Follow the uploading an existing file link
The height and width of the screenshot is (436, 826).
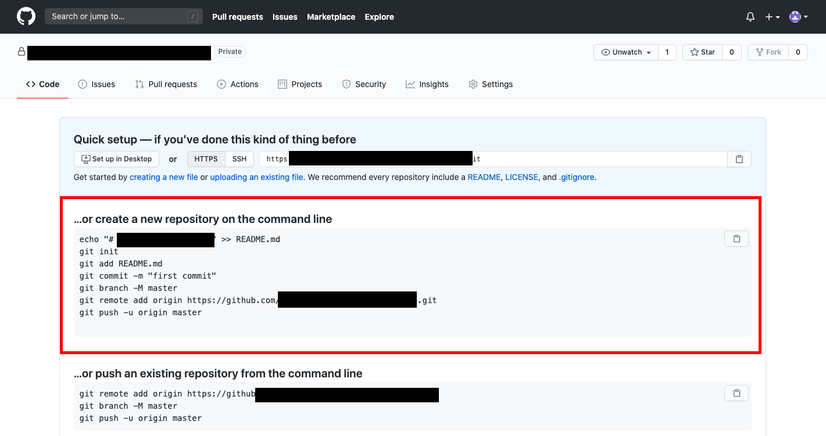(256, 177)
